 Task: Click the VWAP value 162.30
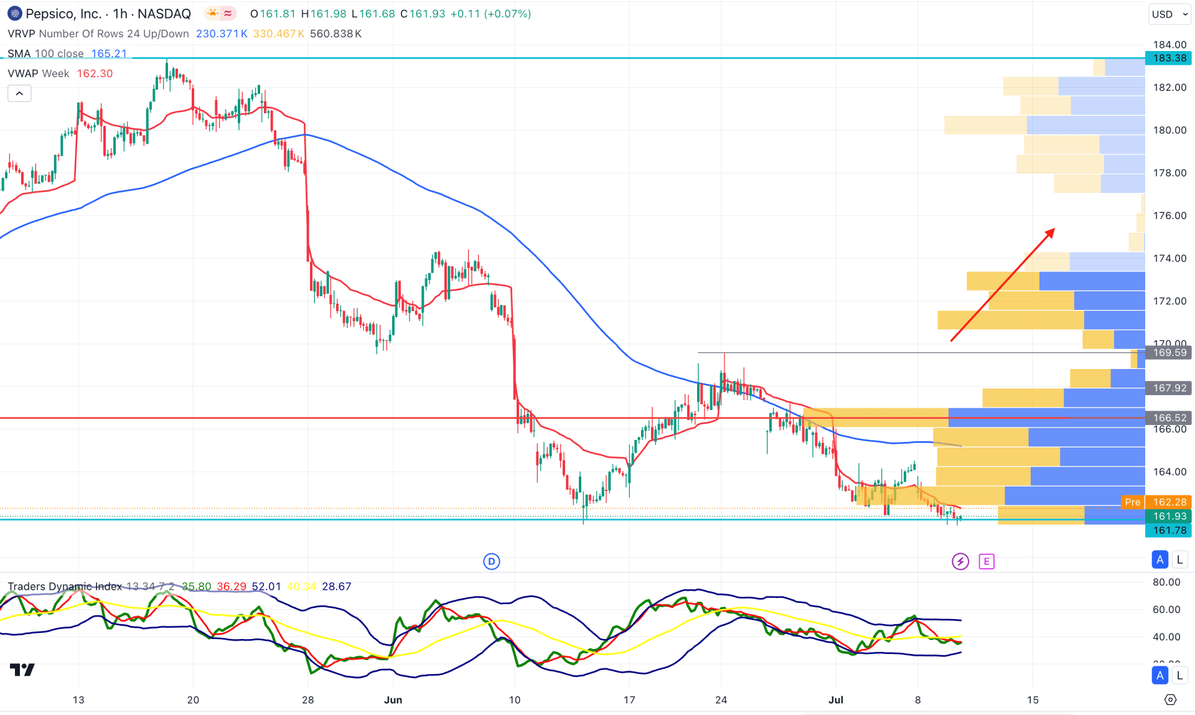pyautogui.click(x=95, y=73)
